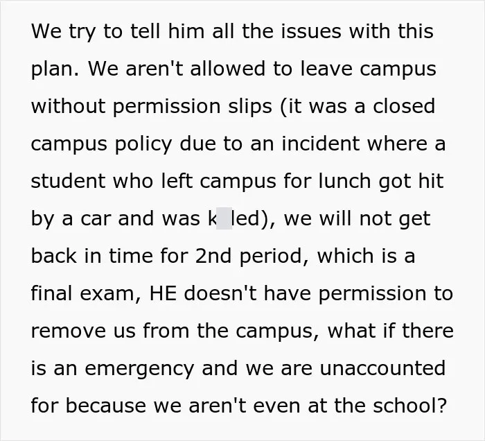Select the word "policy" in the paragraph
Viewport: 485px width, 441px height.
143,144
